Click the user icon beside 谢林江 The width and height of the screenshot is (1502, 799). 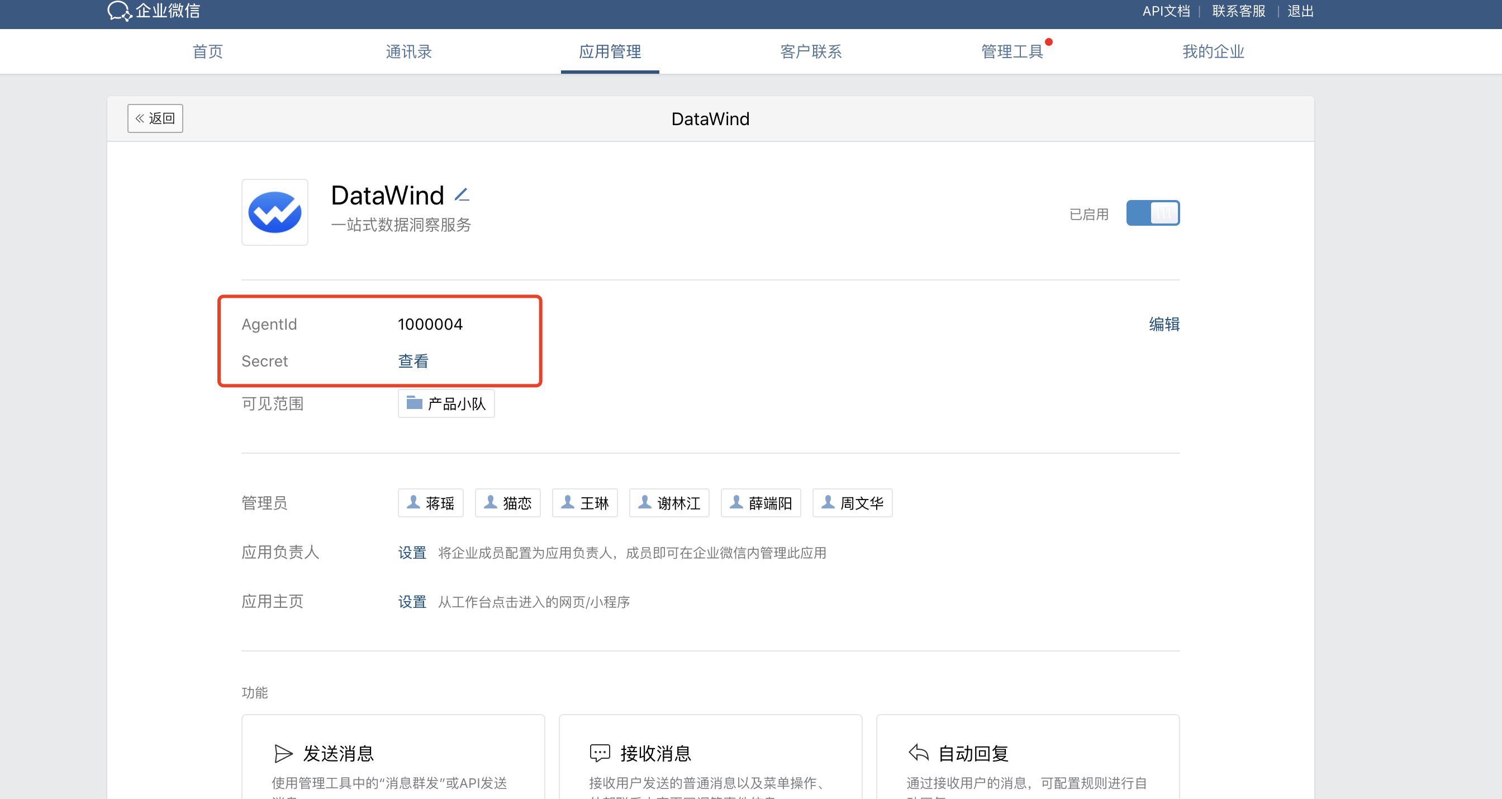[x=645, y=502]
